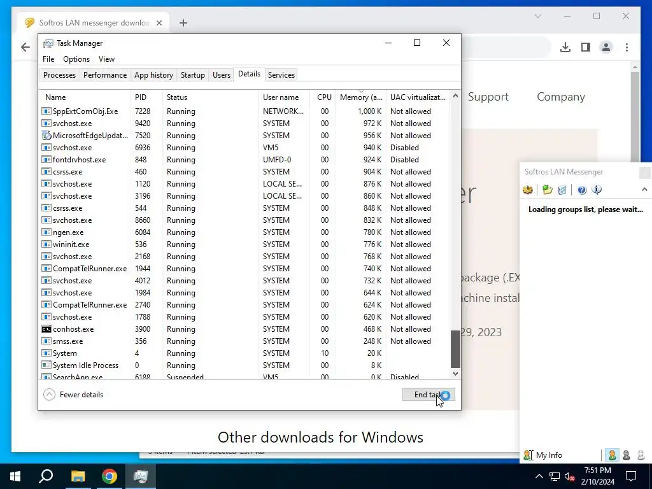Sort by Status column header
Viewport: 652px width, 489px height.
[210, 97]
